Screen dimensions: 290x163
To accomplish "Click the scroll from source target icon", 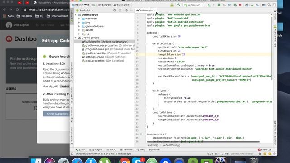I will (115, 10).
